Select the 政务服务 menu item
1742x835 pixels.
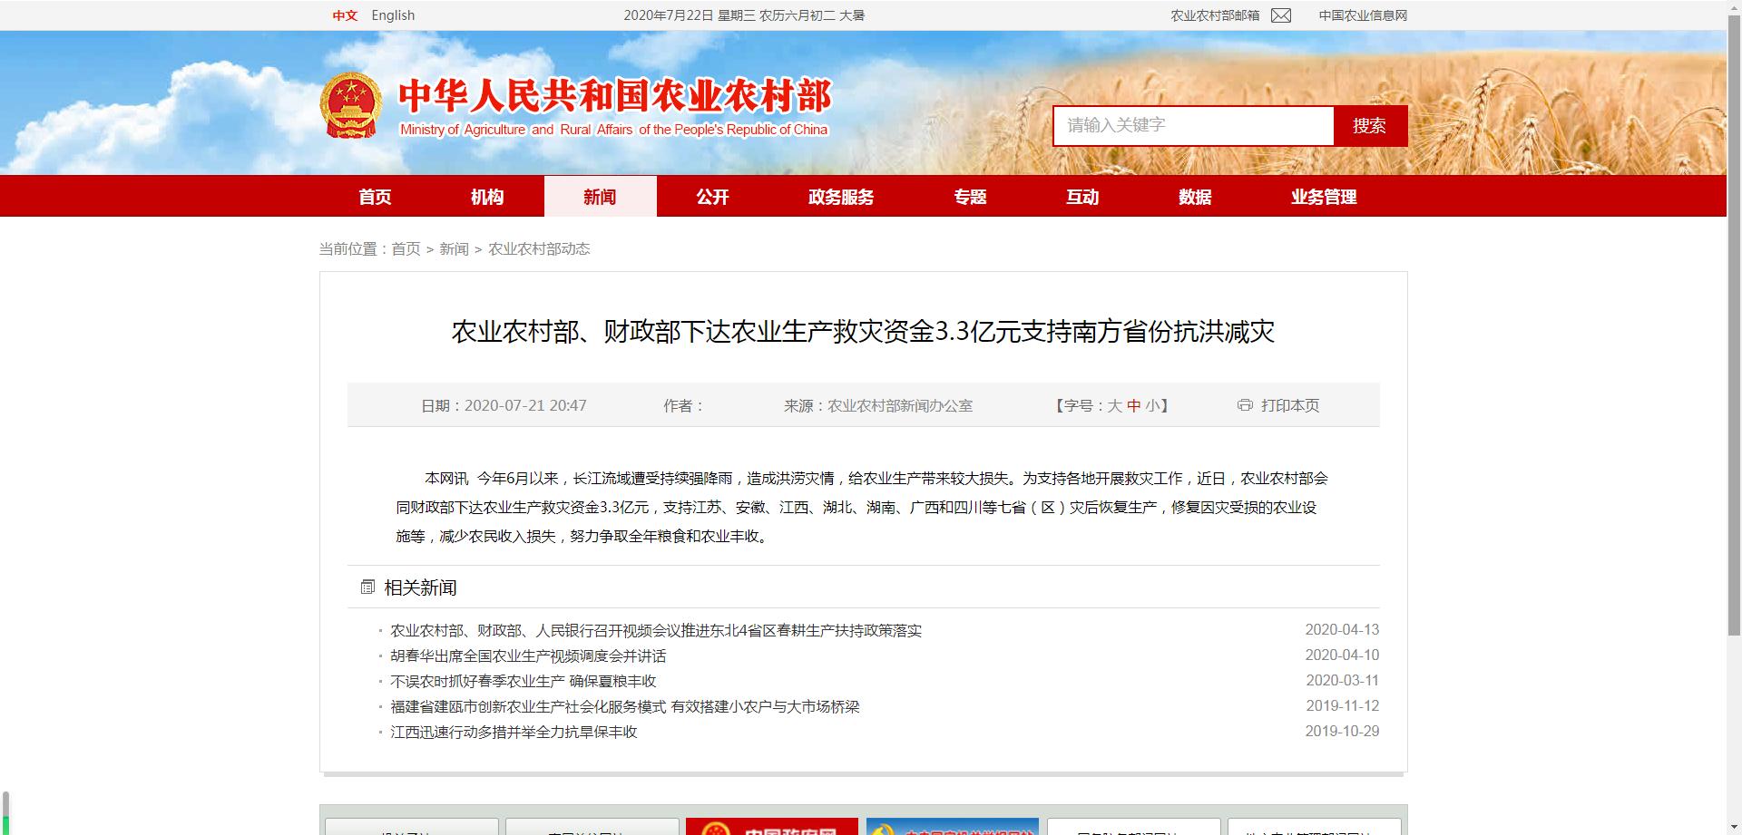point(841,197)
